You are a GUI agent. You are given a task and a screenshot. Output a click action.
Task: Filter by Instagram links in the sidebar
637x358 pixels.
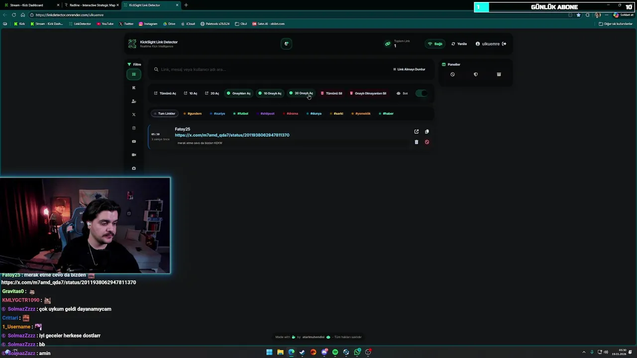pos(133,128)
